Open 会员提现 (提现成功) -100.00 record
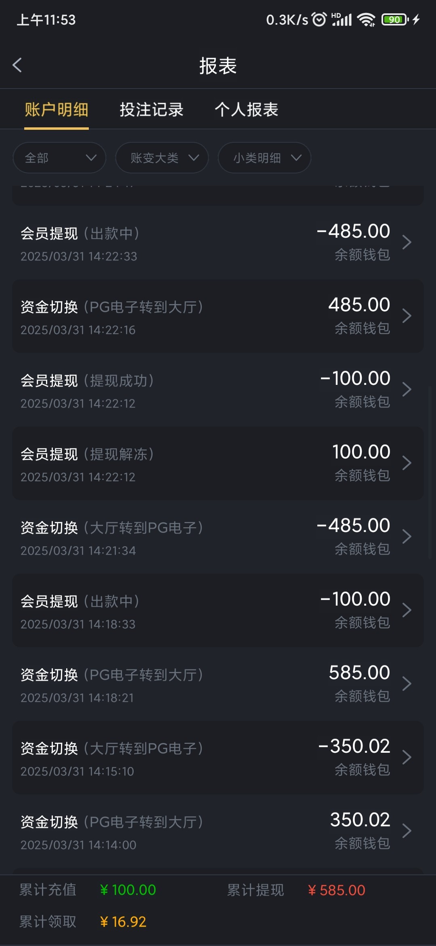436x946 pixels. 218,390
